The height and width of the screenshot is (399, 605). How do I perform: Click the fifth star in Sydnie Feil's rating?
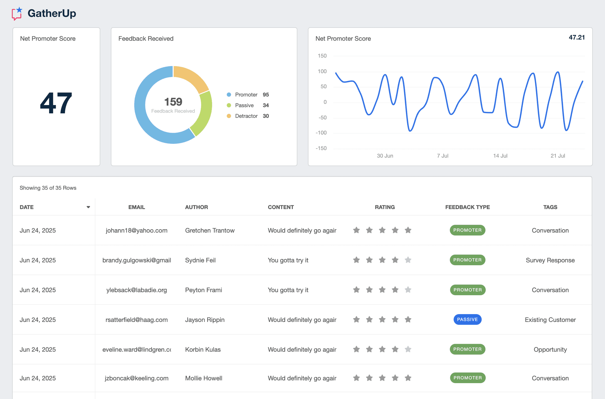click(408, 260)
